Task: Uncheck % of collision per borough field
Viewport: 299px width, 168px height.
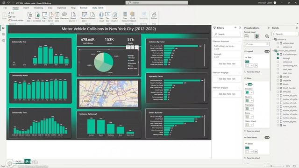Action: click(278, 54)
